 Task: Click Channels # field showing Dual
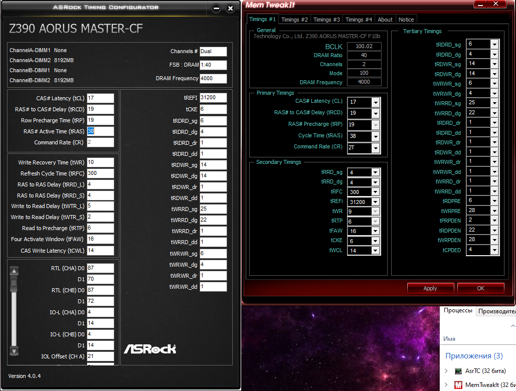213,52
